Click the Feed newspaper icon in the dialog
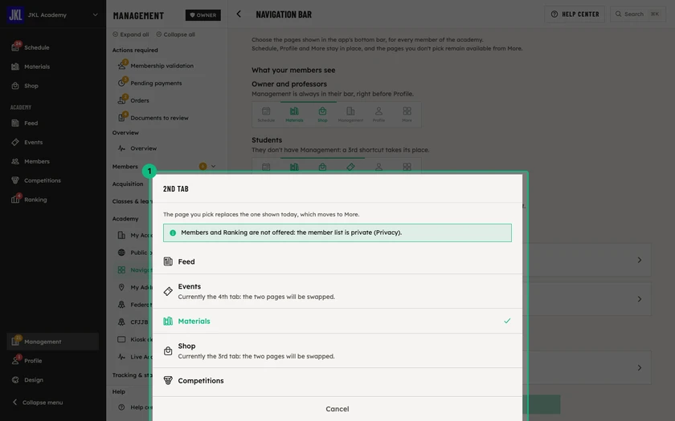Image resolution: width=675 pixels, height=421 pixels. pyautogui.click(x=168, y=261)
